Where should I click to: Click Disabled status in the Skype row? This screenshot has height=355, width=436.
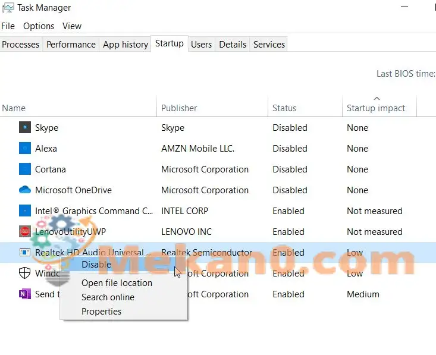point(290,128)
